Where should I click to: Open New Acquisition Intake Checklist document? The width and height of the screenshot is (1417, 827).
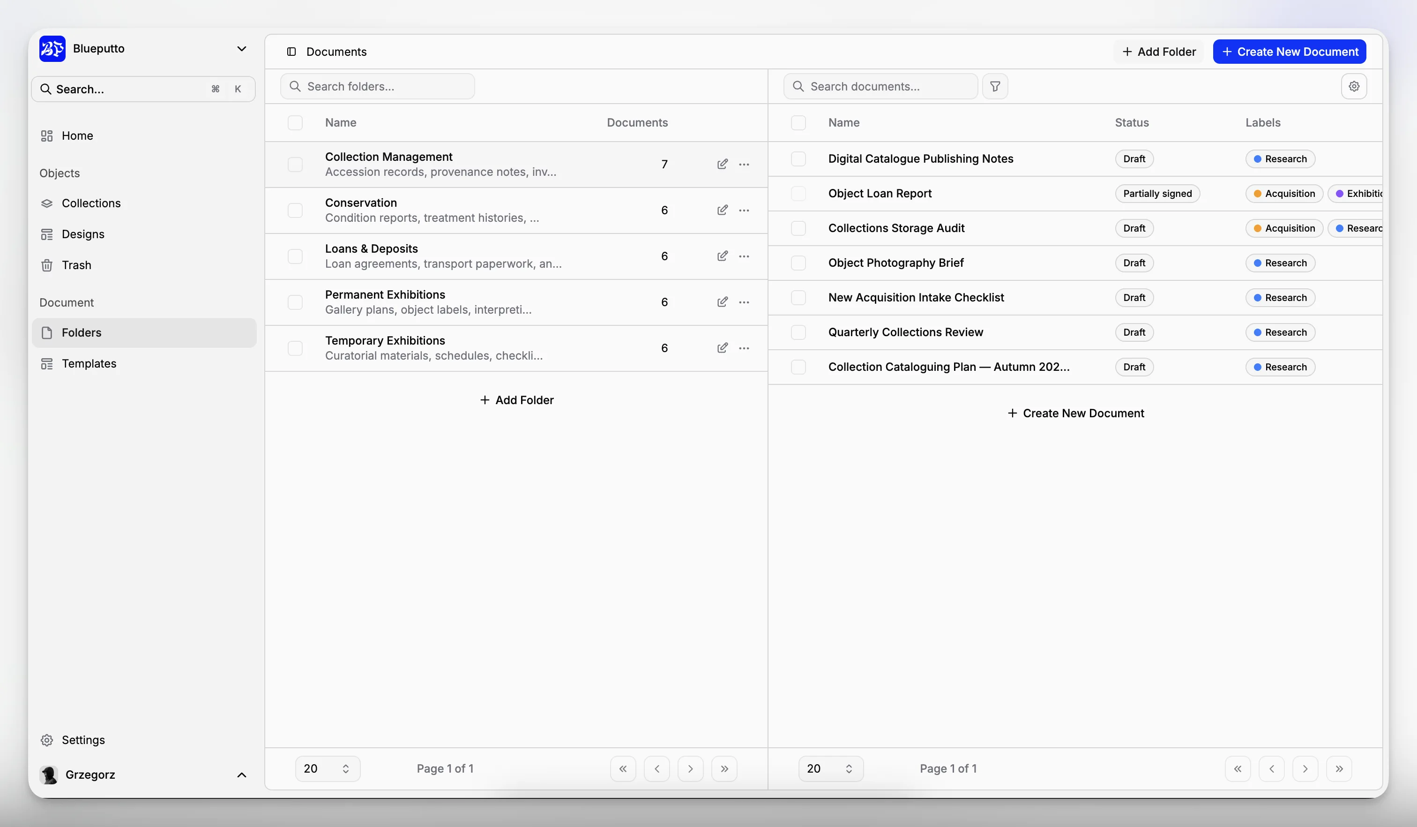click(916, 298)
